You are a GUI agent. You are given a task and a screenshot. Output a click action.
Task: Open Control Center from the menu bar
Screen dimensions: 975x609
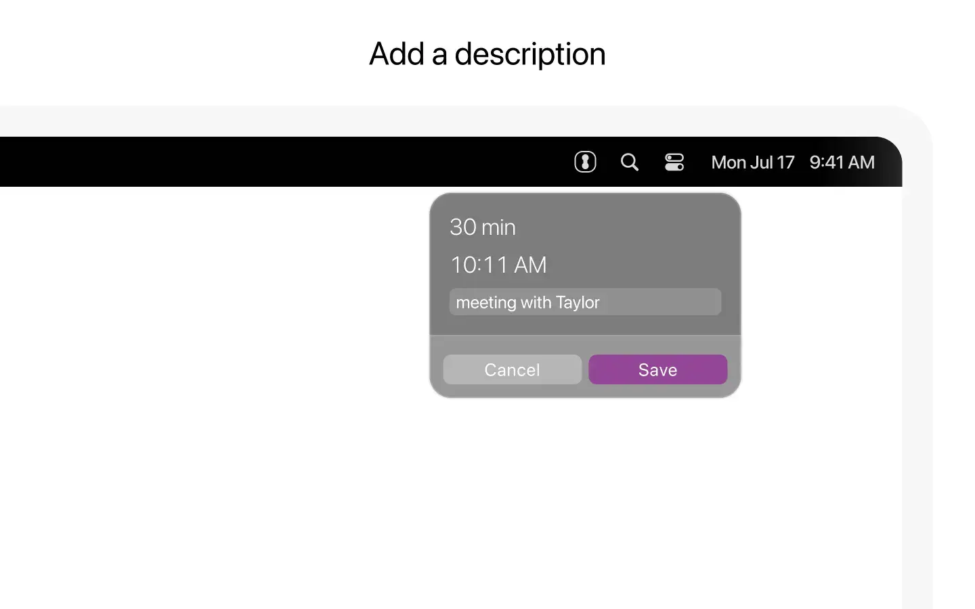click(x=674, y=162)
